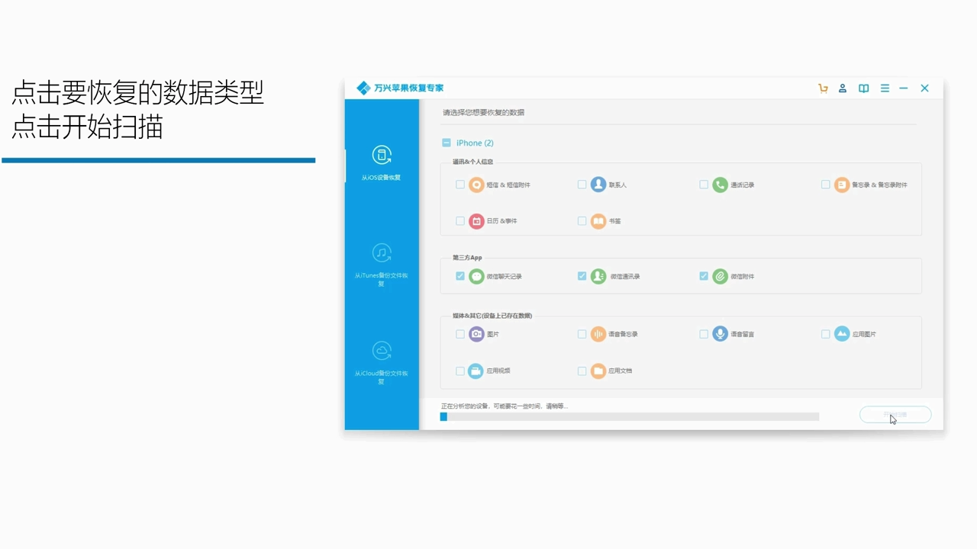Click the light-blue mountain 应用图片 icon
This screenshot has width=977, height=549.
[x=842, y=334]
